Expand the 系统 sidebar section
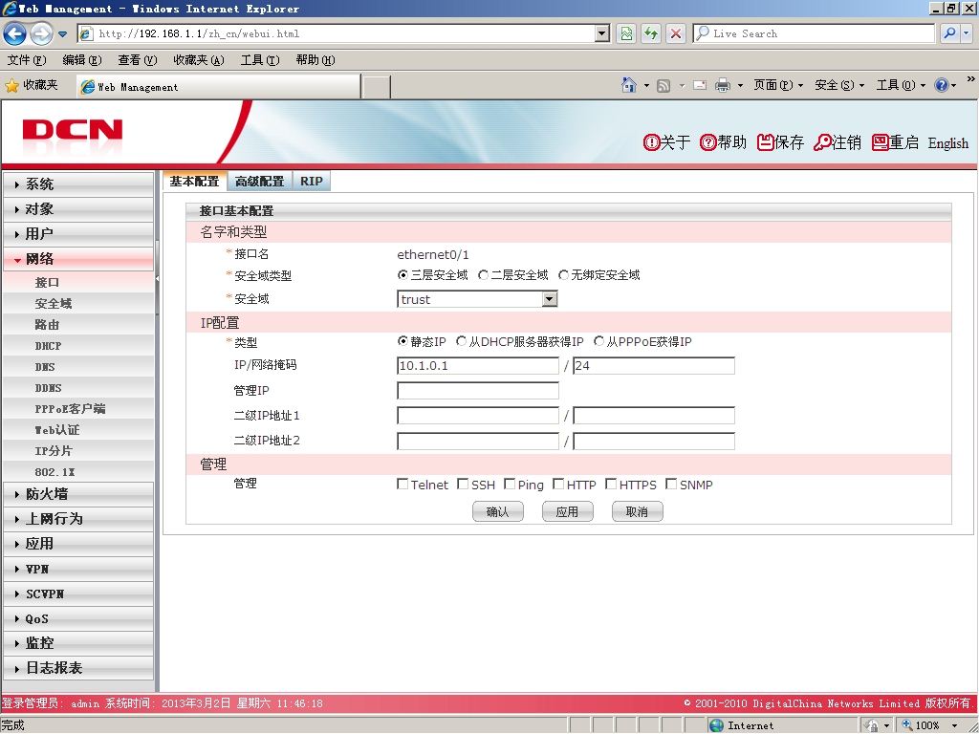 78,184
